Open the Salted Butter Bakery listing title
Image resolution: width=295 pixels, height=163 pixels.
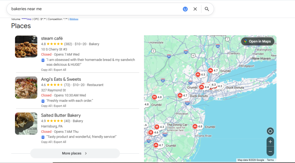(61, 115)
